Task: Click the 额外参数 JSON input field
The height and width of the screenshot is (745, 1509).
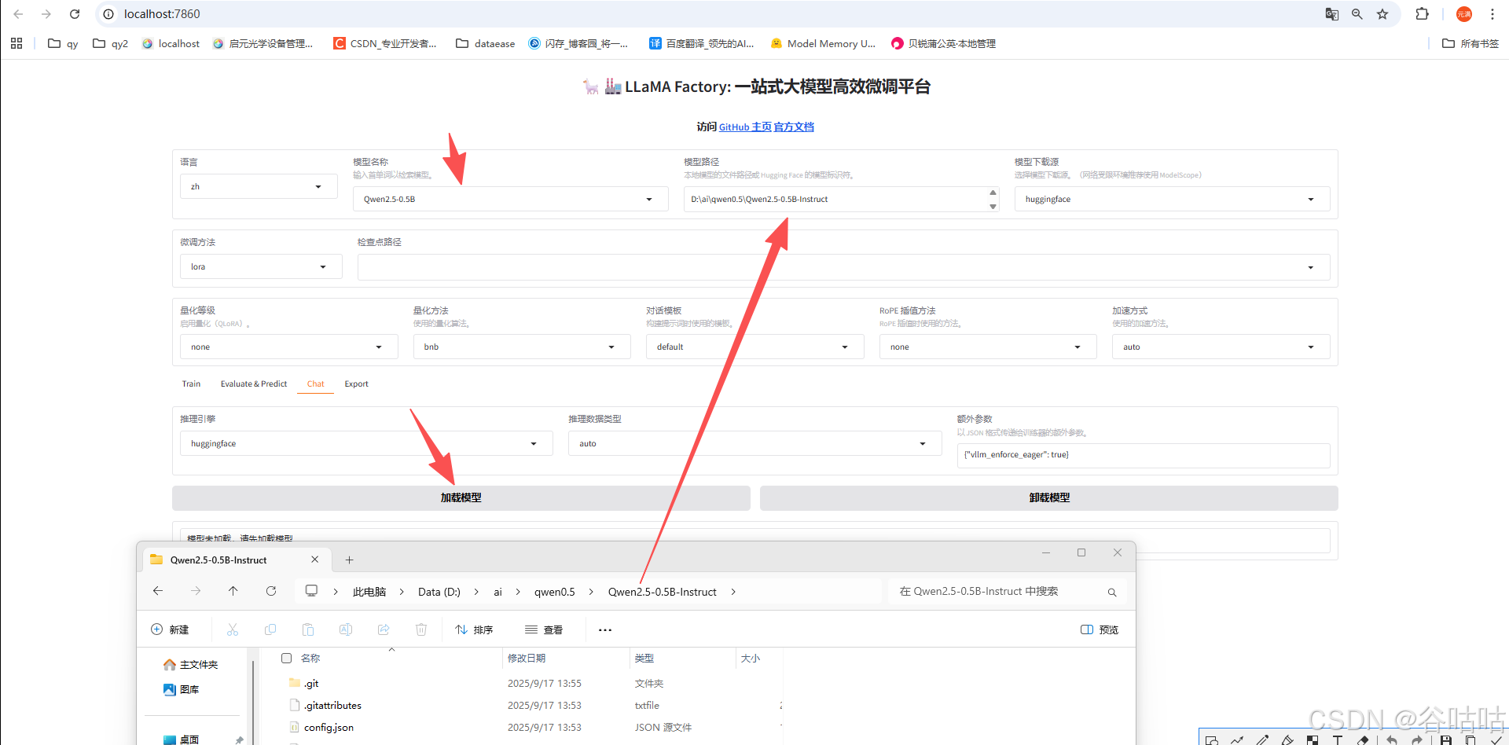Action: [1143, 455]
